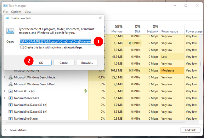Click Cancel in Create new task dialog
This screenshot has width=204, height=138.
(x=64, y=63)
